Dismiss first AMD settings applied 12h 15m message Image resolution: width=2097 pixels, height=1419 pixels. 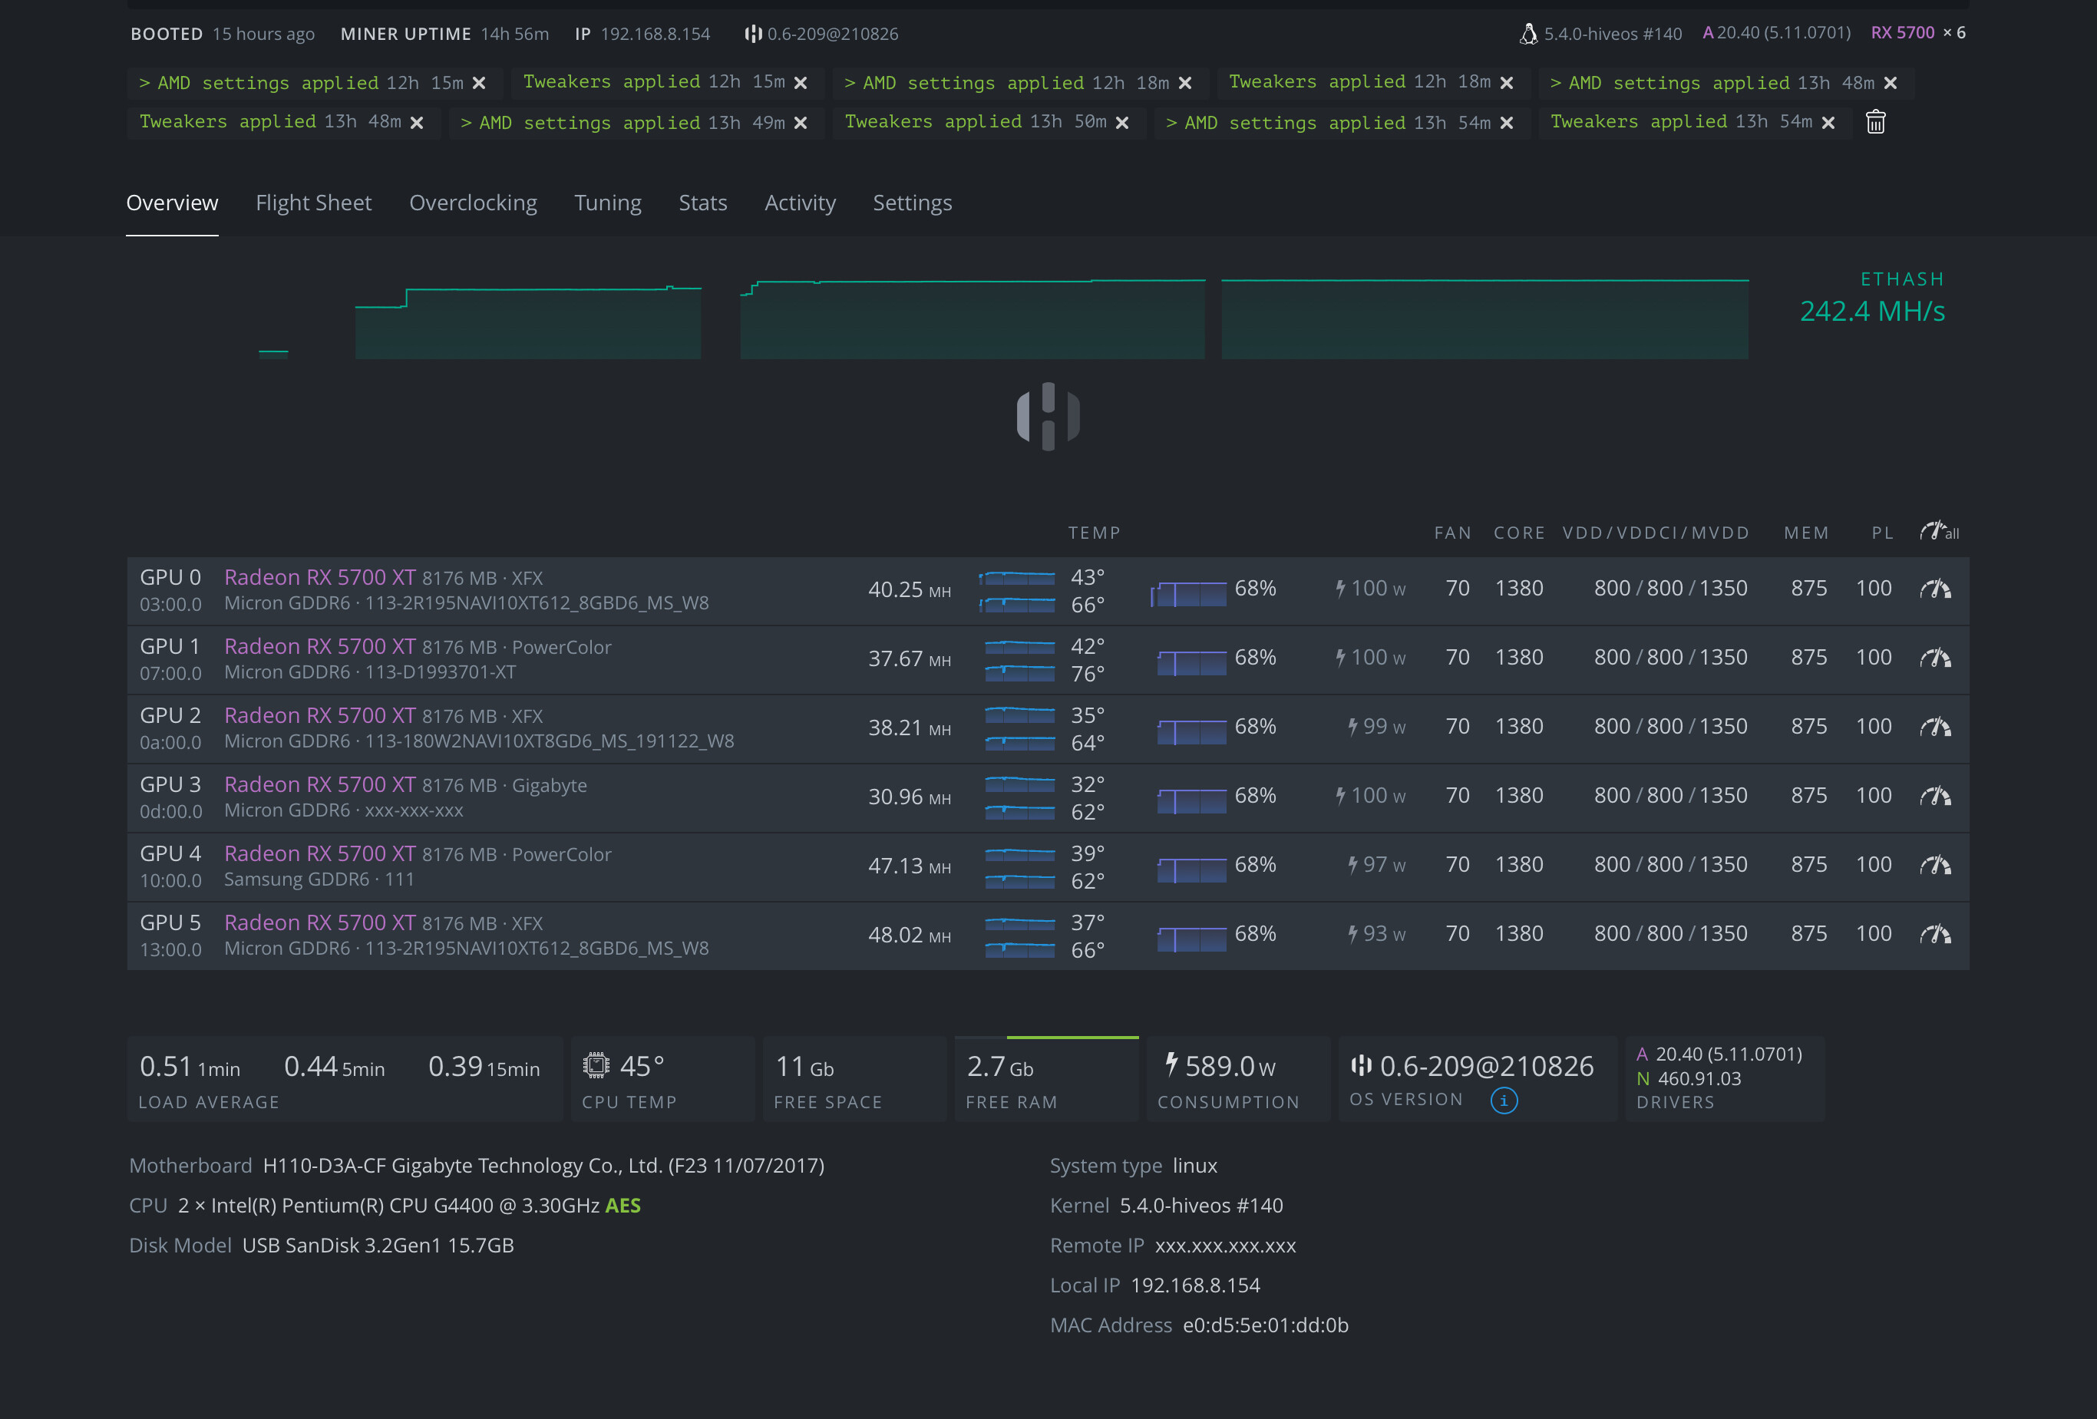[479, 83]
